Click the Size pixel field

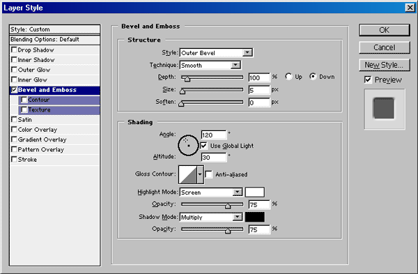[x=259, y=90]
